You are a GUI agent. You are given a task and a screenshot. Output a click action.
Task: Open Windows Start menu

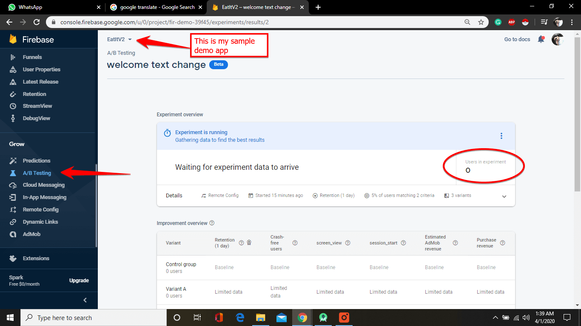pos(10,318)
